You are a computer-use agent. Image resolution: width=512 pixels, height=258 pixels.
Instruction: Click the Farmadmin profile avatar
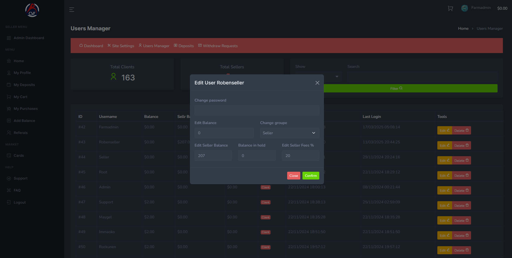(x=464, y=8)
